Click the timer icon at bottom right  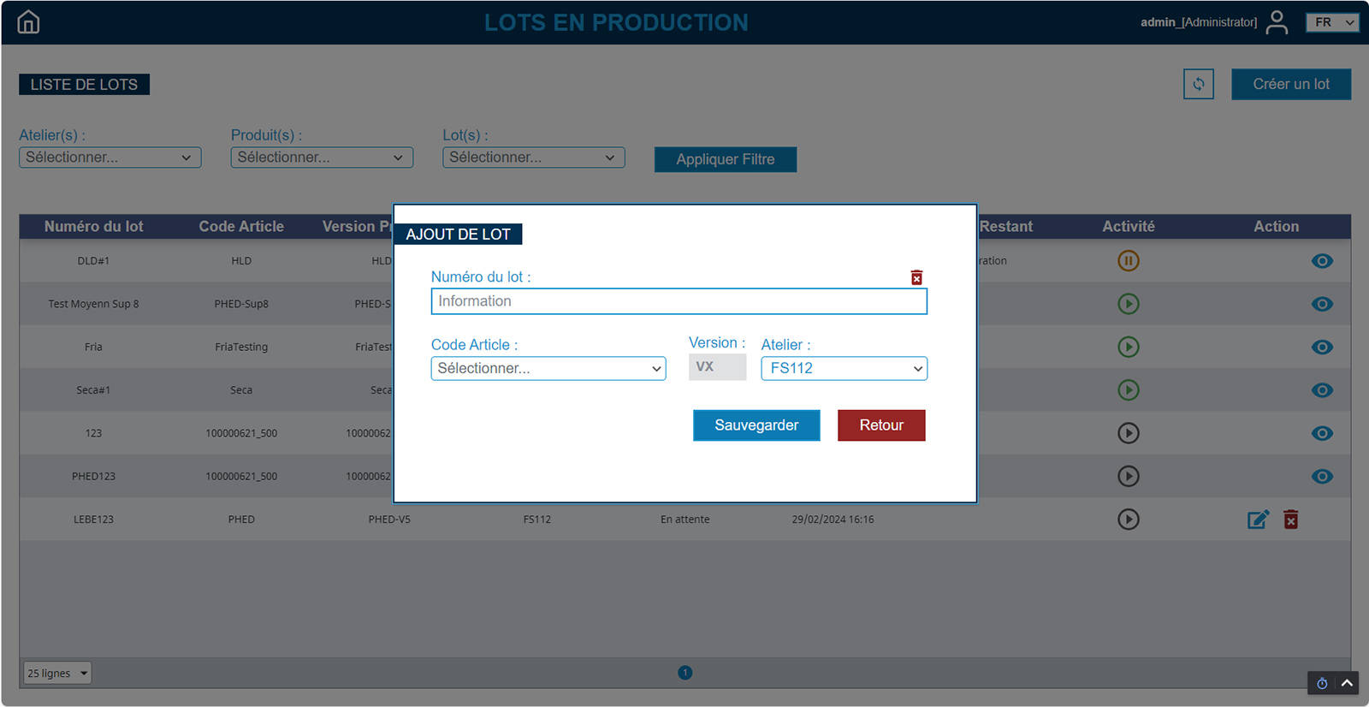[1322, 683]
